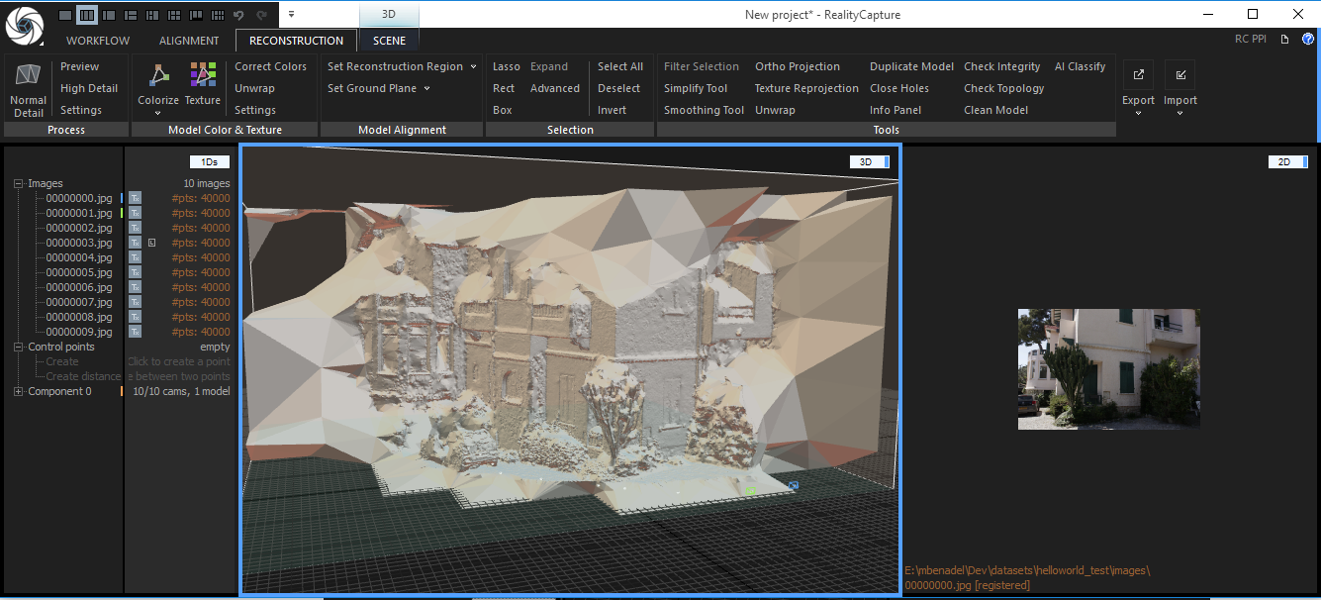Screen dimensions: 1321x600
Task: Select the single-pane layout icon
Action: (x=65, y=15)
